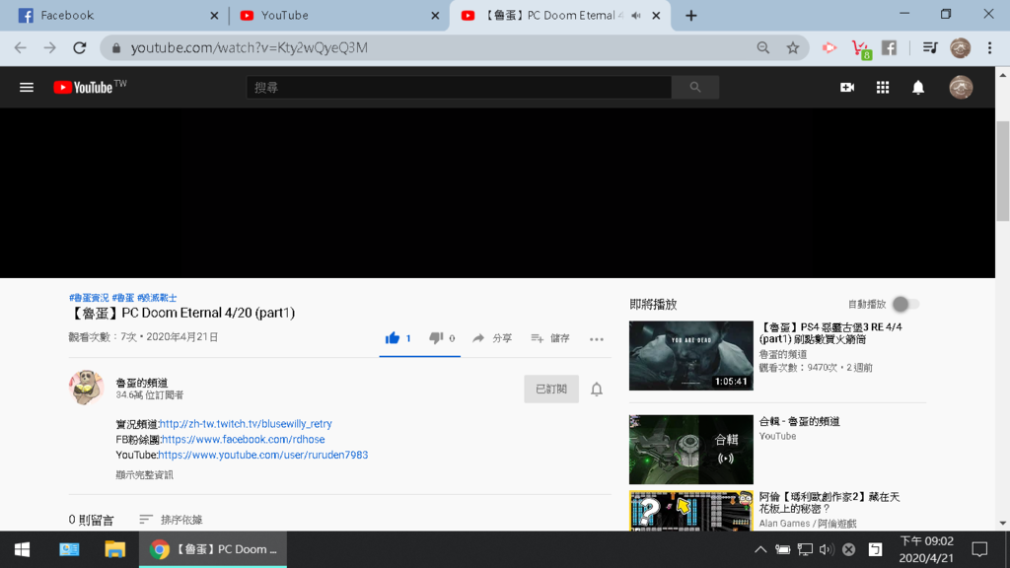This screenshot has height=568, width=1010.
Task: Open 阿倫【瑪利歐創作家2】 video title
Action: (829, 502)
